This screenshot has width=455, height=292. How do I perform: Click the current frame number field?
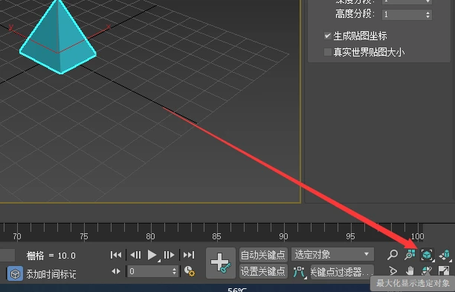pos(149,271)
